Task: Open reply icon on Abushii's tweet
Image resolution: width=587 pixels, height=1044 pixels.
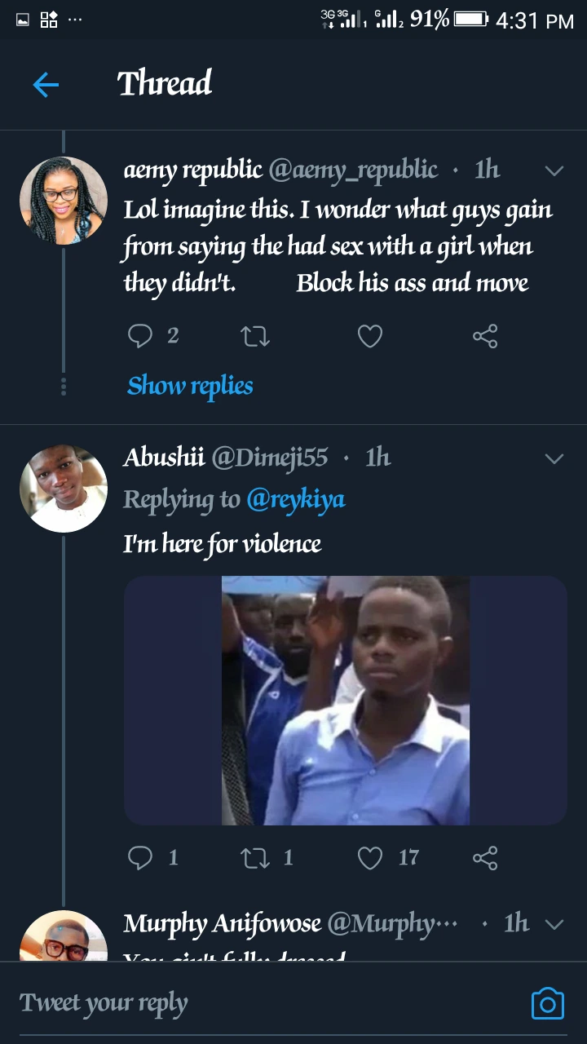Action: click(141, 857)
